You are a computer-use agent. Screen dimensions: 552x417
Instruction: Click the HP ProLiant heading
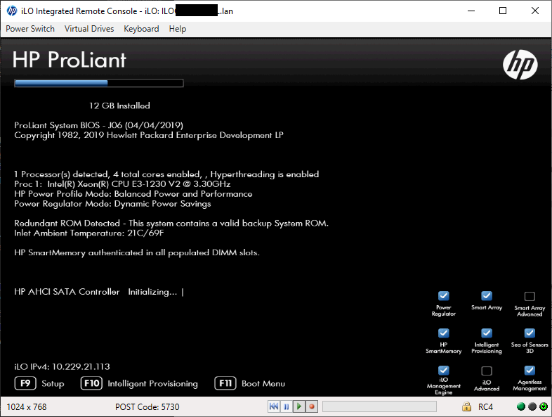(x=69, y=60)
